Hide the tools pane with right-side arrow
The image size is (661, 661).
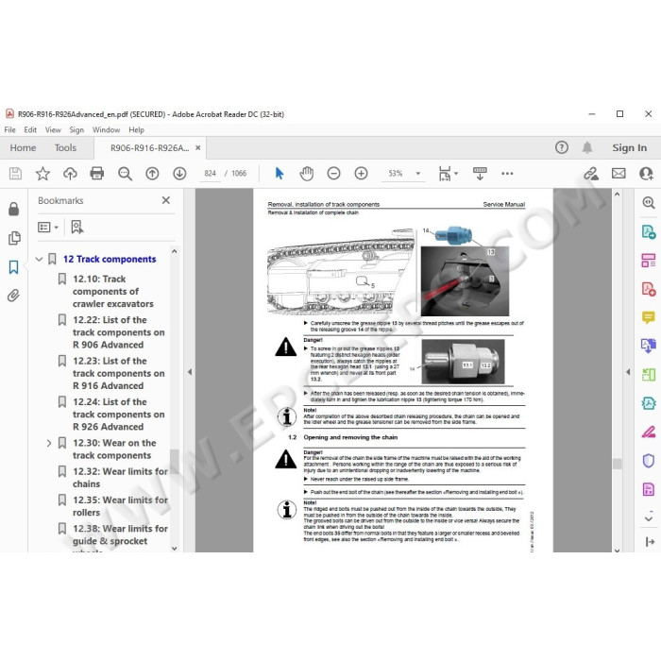coord(628,372)
